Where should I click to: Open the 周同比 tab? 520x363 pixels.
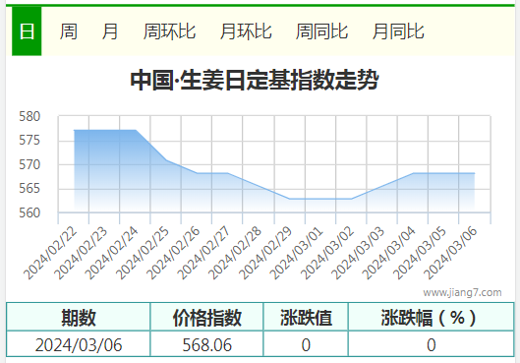pos(322,31)
